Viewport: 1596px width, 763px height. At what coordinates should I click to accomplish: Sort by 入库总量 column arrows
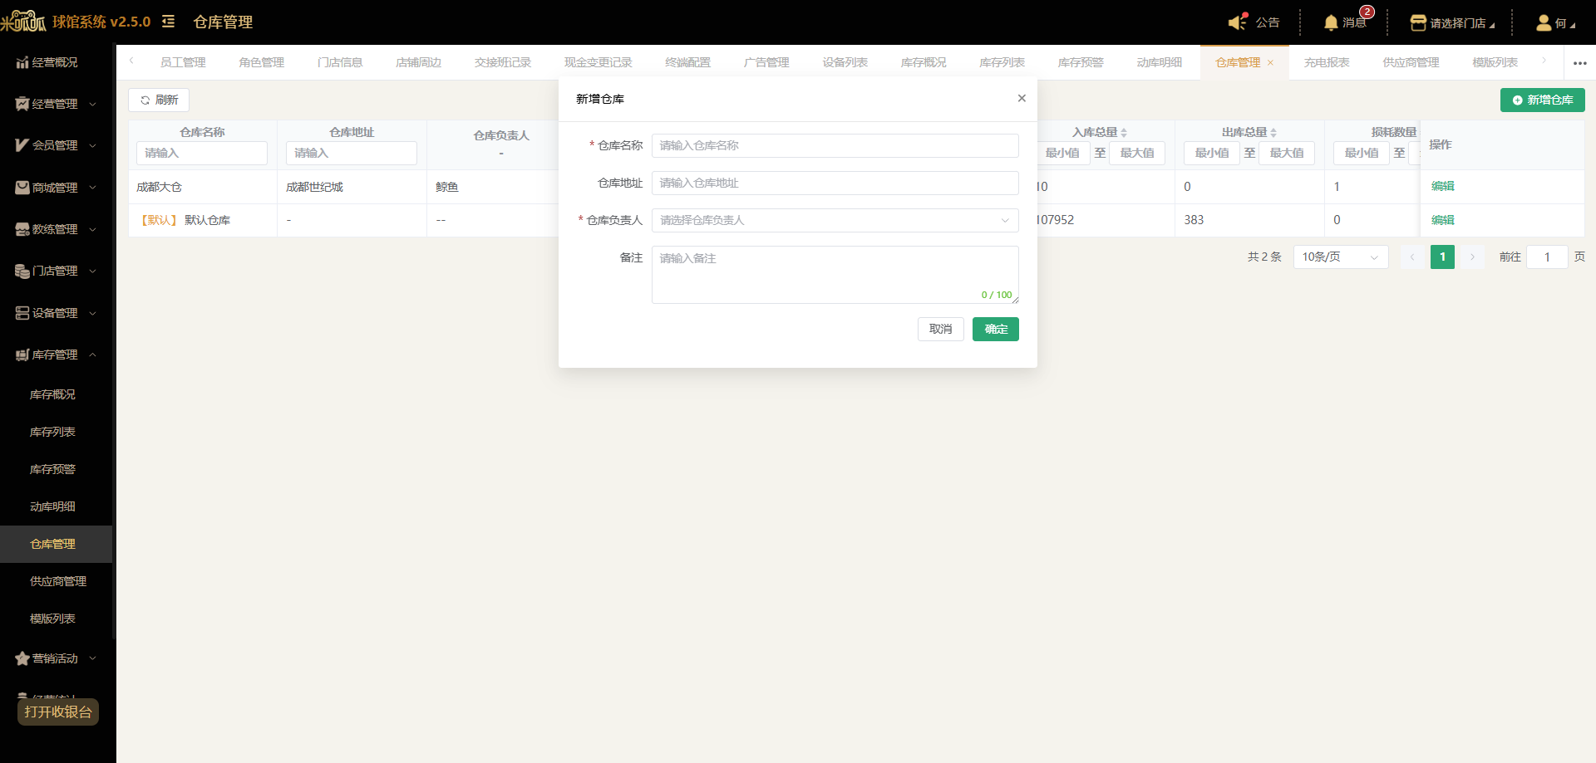tap(1124, 133)
